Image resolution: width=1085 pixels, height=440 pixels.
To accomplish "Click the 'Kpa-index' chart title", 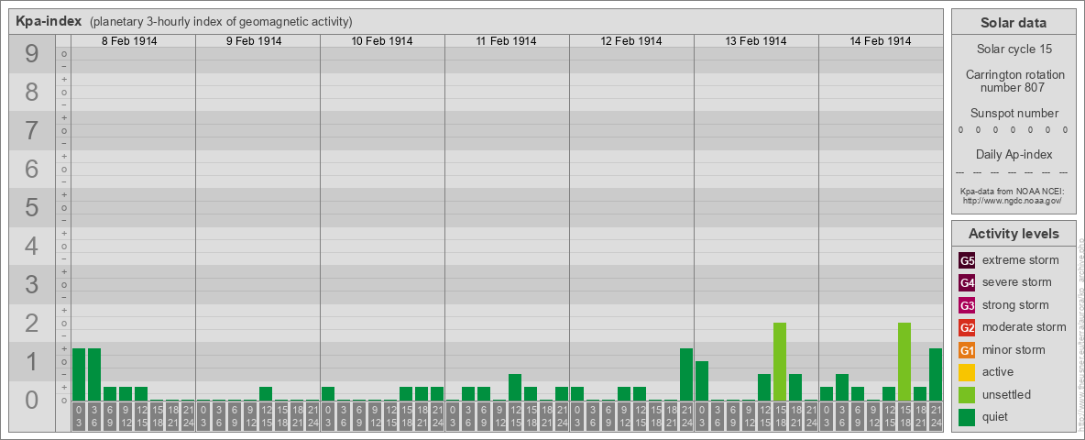I will [49, 21].
